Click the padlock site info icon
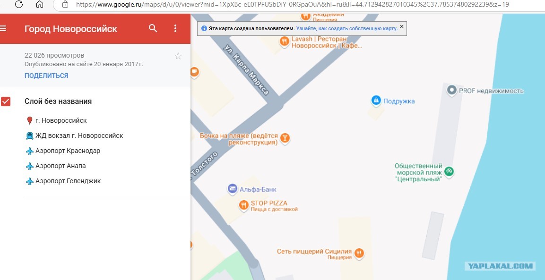 coord(65,5)
